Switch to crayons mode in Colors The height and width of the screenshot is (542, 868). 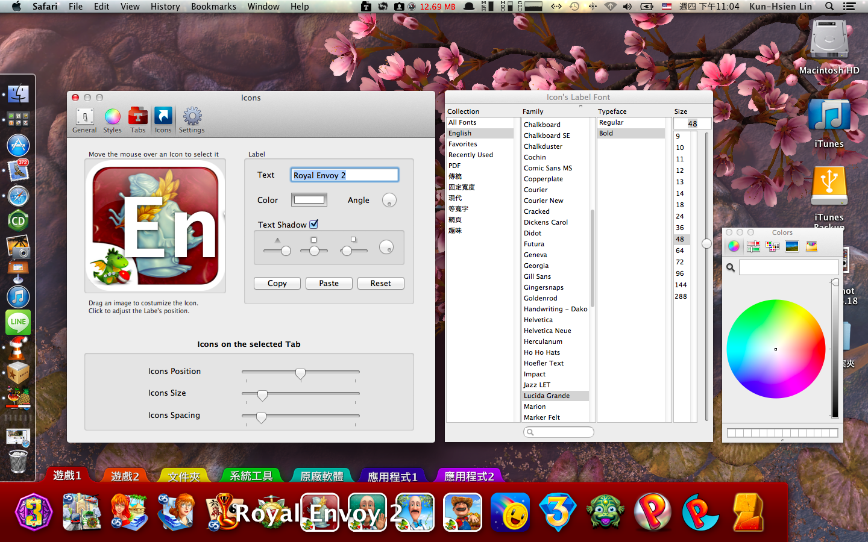(812, 246)
